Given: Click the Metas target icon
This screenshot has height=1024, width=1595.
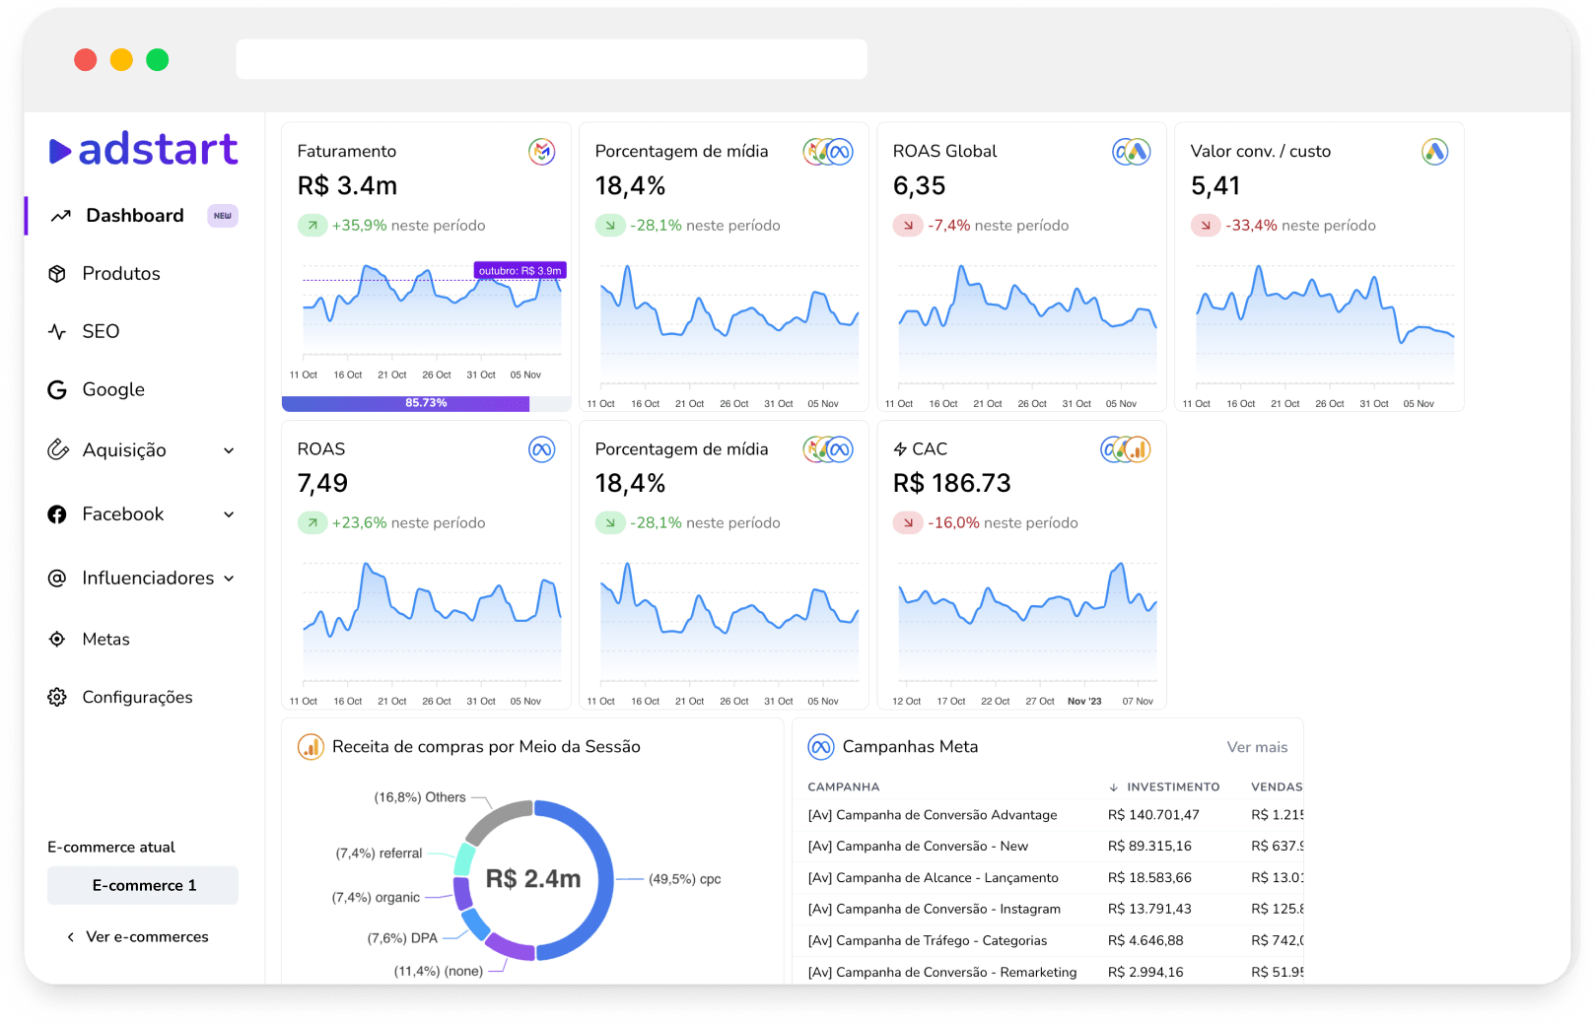Looking at the screenshot, I should [57, 640].
